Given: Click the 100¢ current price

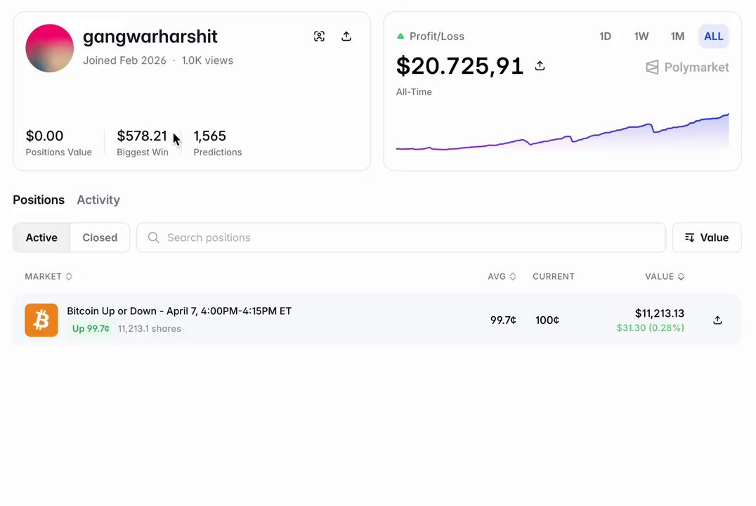Looking at the screenshot, I should click(547, 320).
